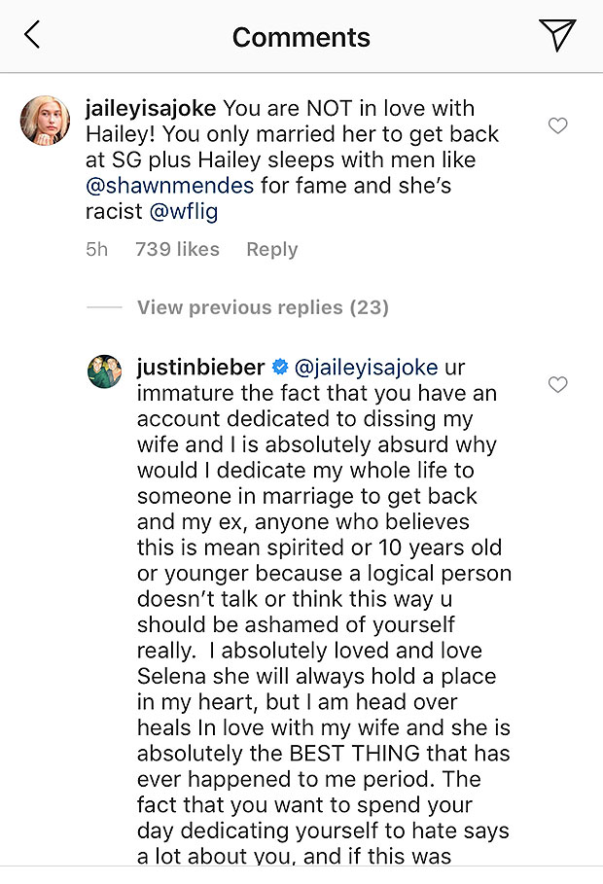The height and width of the screenshot is (884, 603).
Task: Expand View previous replies (23)
Action: pyautogui.click(x=263, y=307)
